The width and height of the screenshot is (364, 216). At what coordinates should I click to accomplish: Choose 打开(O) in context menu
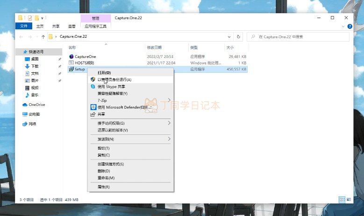[130, 73]
